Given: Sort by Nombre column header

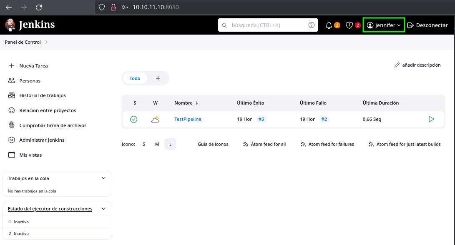Looking at the screenshot, I should pos(186,103).
